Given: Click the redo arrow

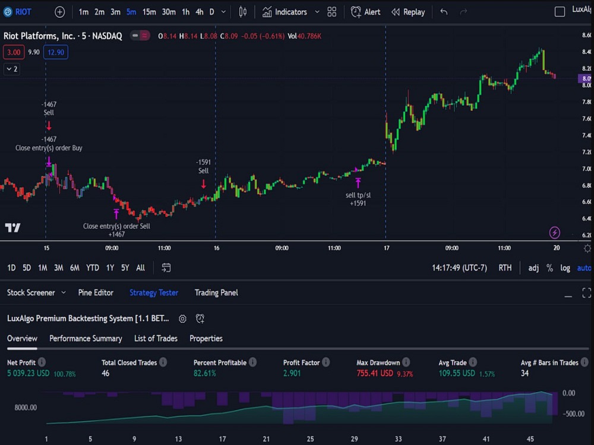Looking at the screenshot, I should click(x=463, y=12).
